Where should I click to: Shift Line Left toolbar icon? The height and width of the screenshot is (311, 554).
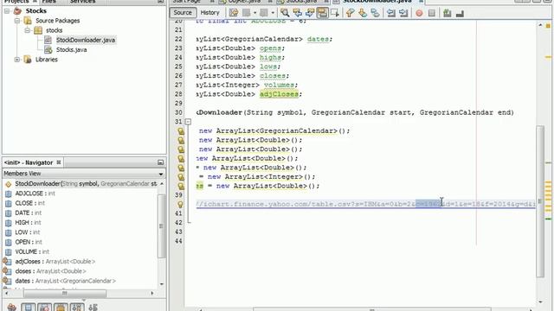tap(390, 13)
